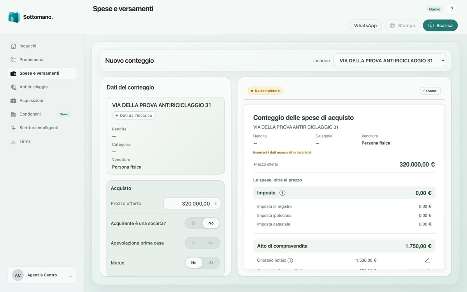This screenshot has width=467, height=292.
Task: Click the Dati dall'incarico button
Action: click(x=134, y=115)
